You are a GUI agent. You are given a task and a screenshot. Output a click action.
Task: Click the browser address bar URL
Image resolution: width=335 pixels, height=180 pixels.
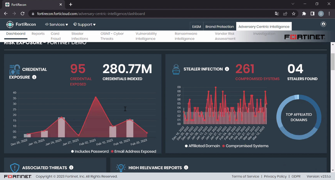click(91, 14)
